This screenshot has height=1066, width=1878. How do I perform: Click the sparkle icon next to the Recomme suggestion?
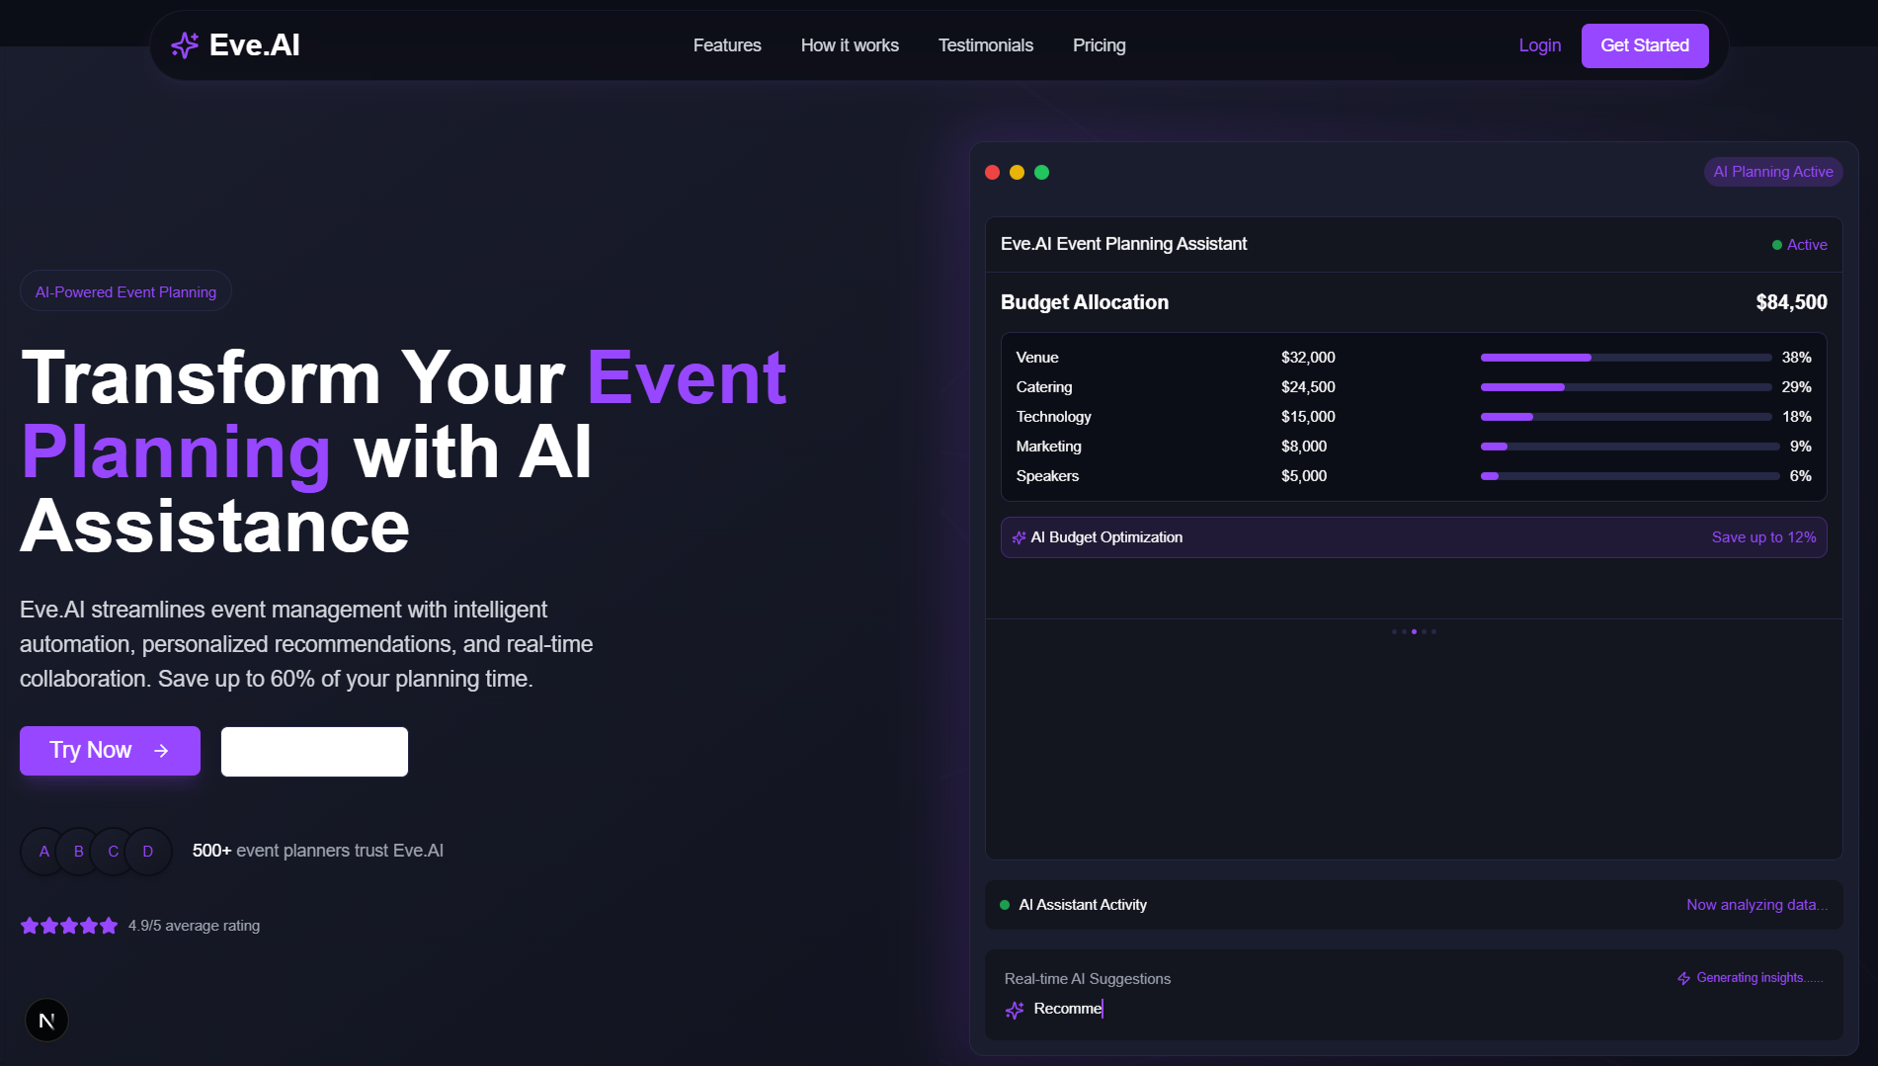click(x=1014, y=1009)
